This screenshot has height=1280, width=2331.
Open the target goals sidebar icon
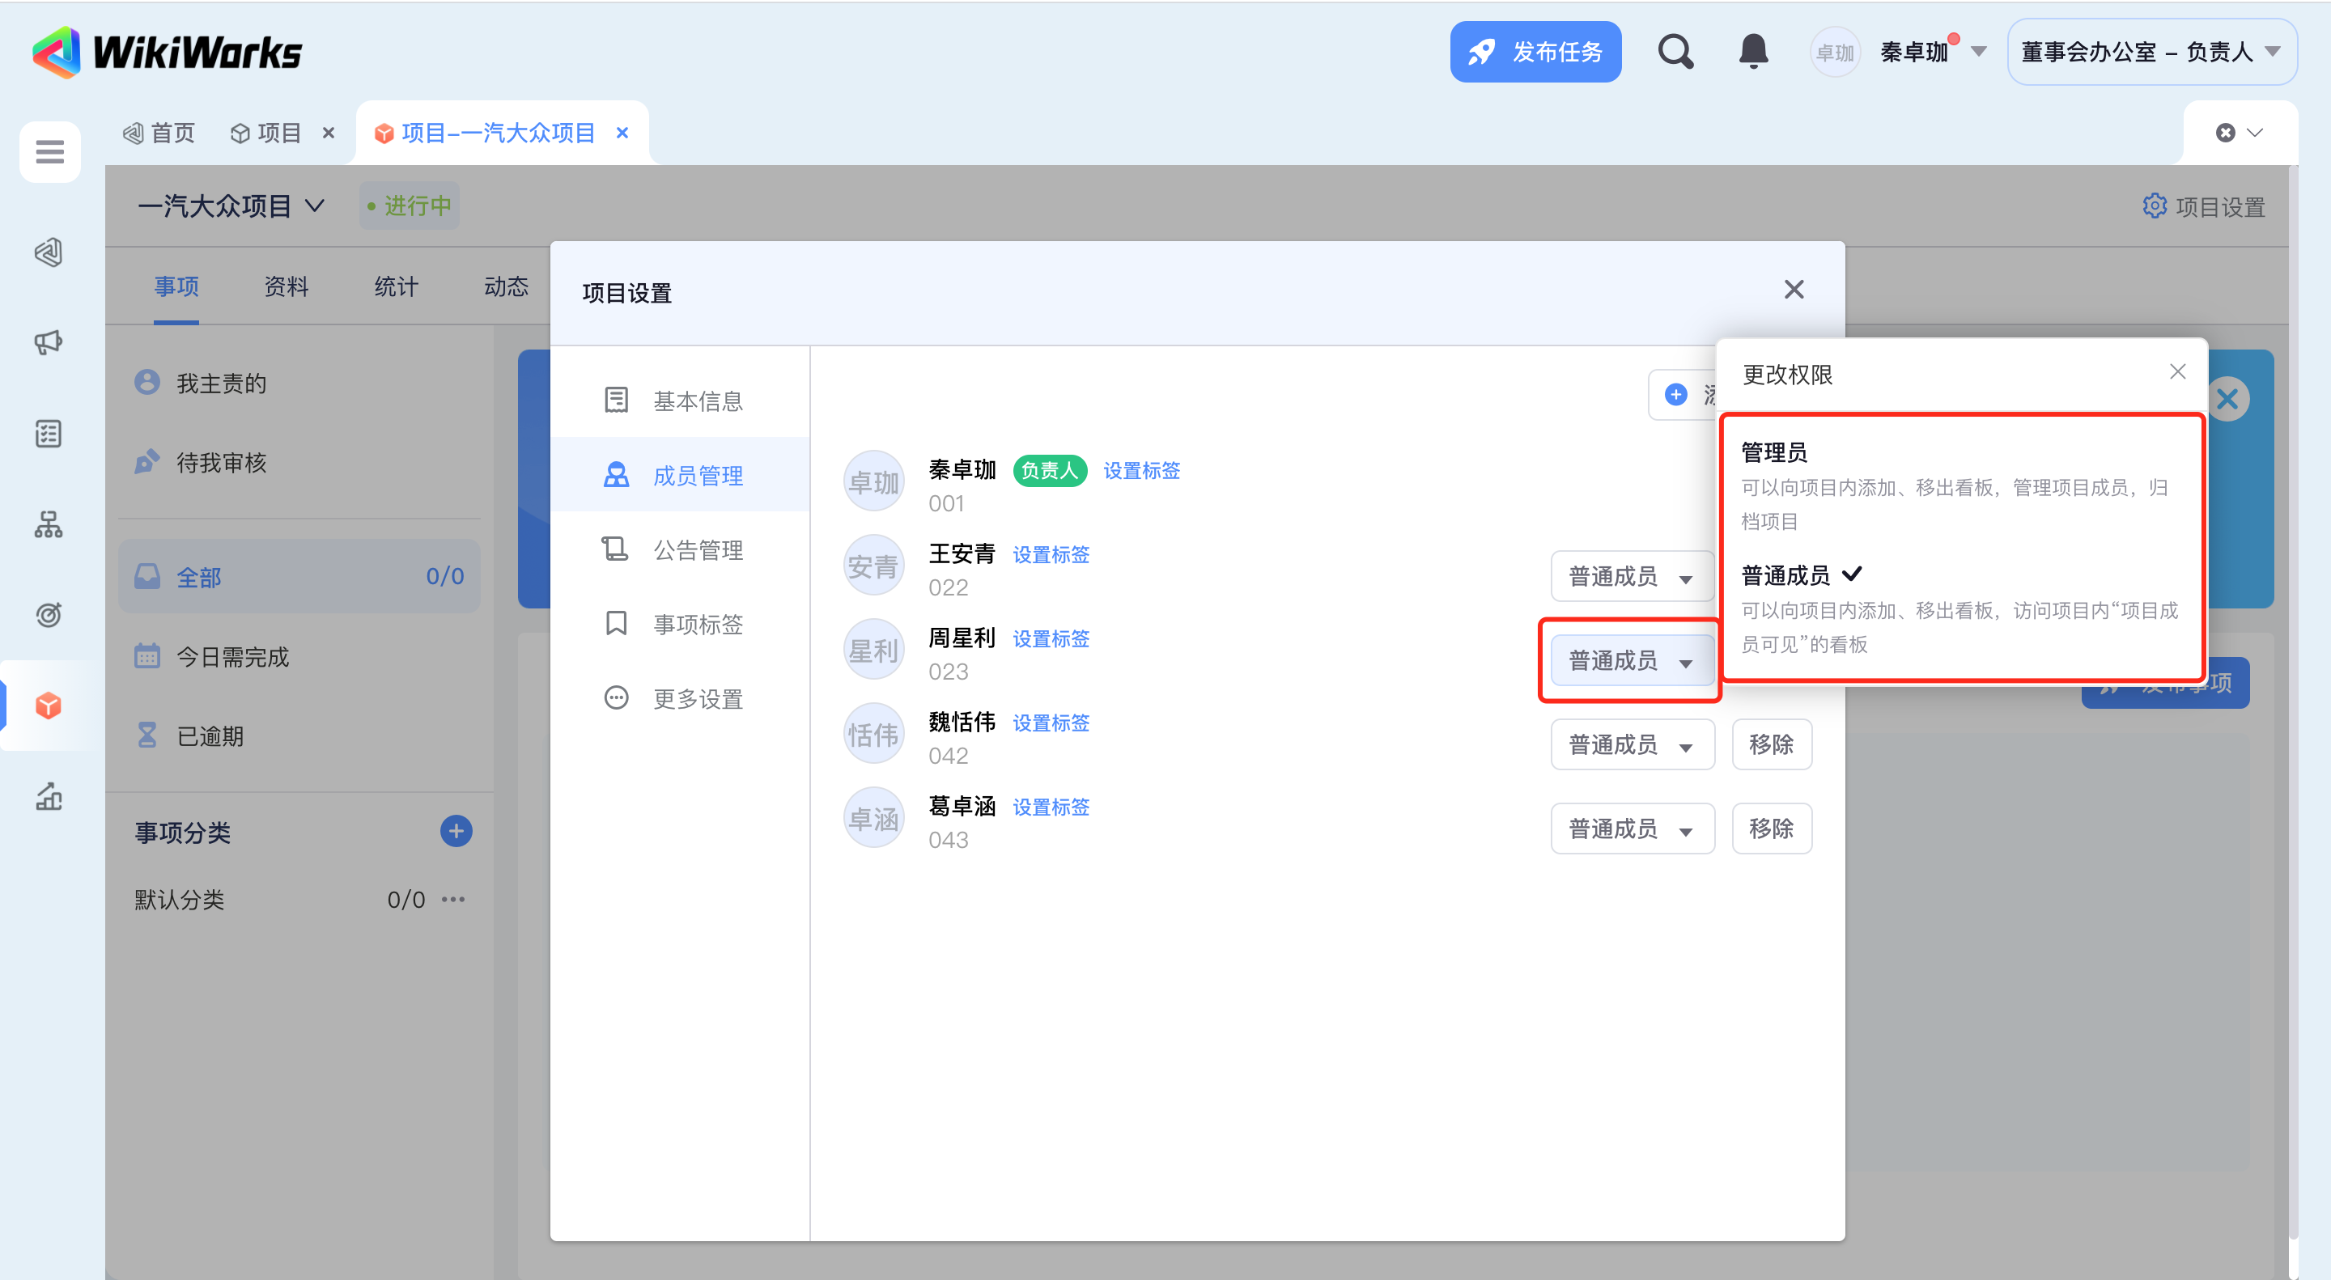pyautogui.click(x=49, y=614)
